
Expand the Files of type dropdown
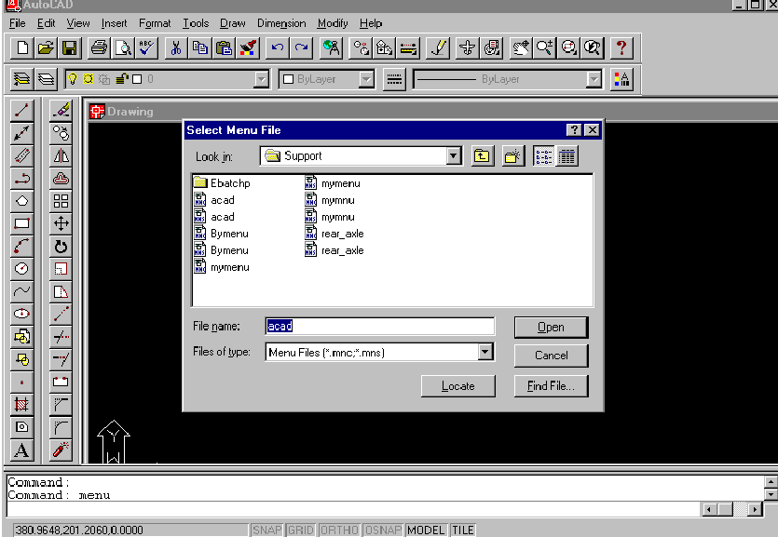click(x=485, y=352)
